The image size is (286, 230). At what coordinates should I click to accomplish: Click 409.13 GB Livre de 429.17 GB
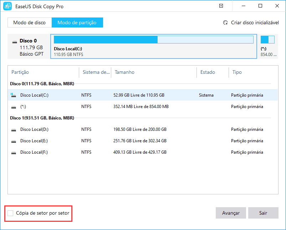pos(140,152)
